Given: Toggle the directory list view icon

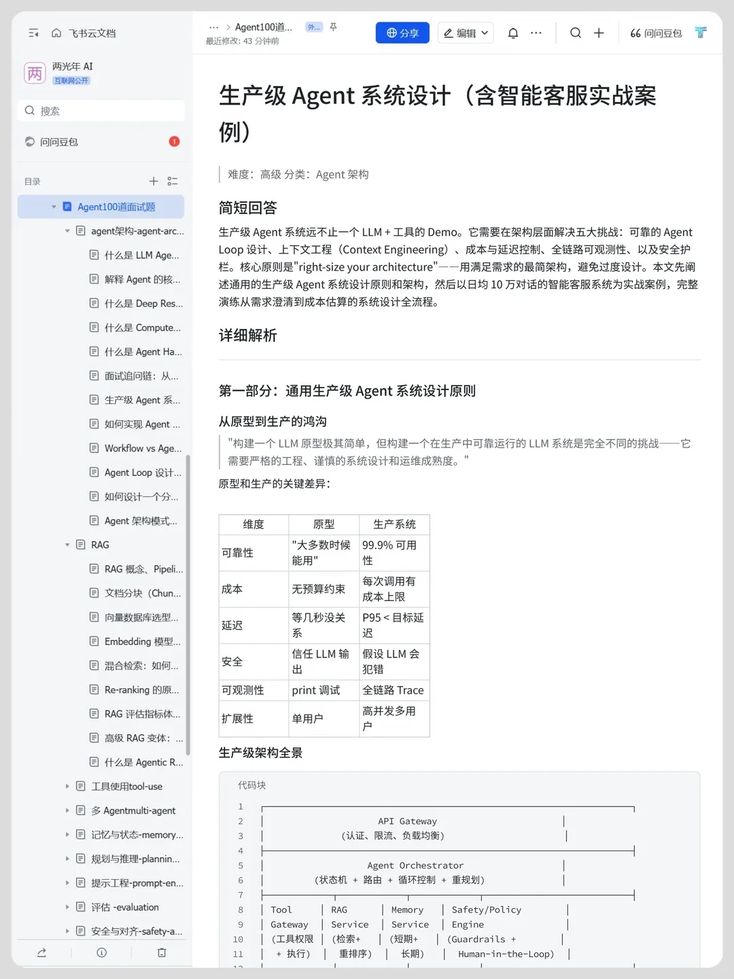Looking at the screenshot, I should 173,181.
